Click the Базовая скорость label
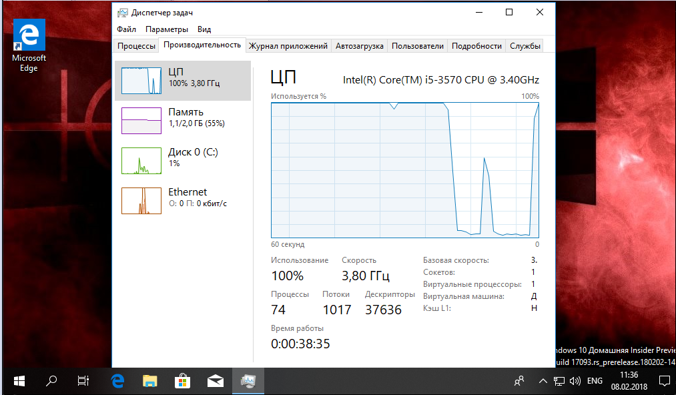Screen dimensions: 676x395 pyautogui.click(x=456, y=260)
